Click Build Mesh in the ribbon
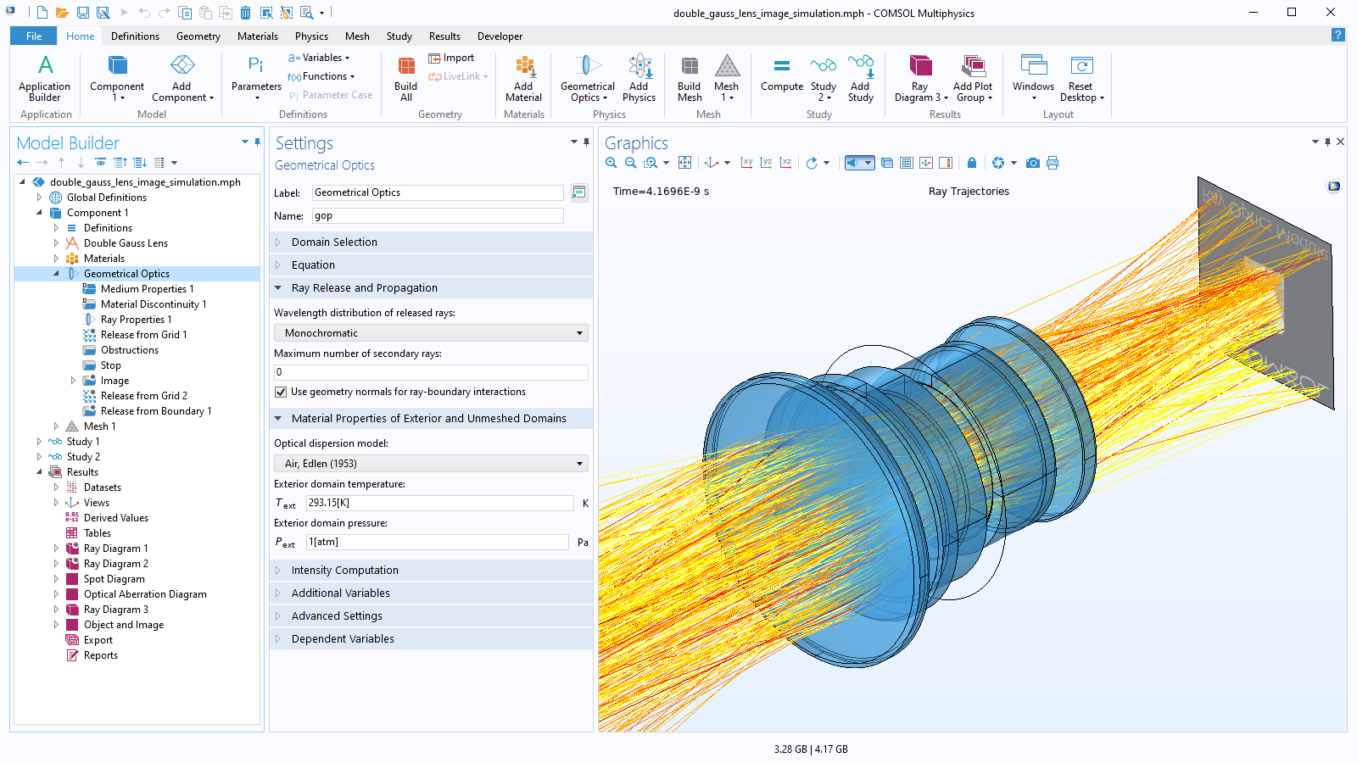Image resolution: width=1357 pixels, height=763 pixels. click(690, 79)
